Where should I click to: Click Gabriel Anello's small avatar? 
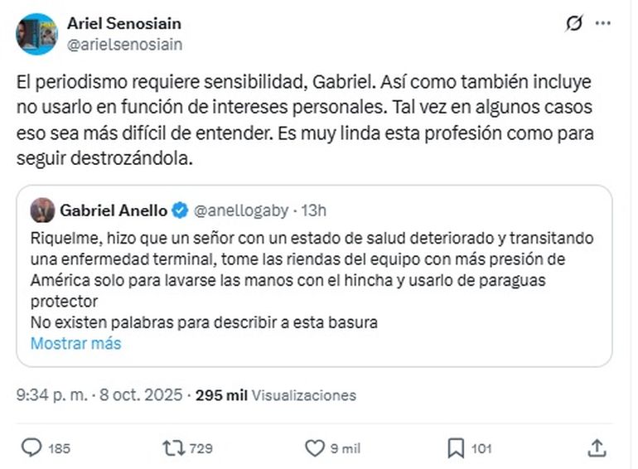(x=42, y=210)
